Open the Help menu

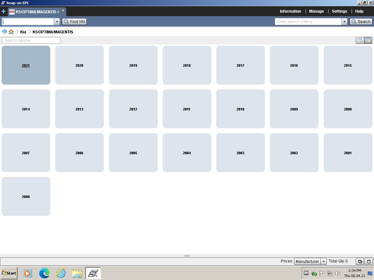tap(359, 11)
